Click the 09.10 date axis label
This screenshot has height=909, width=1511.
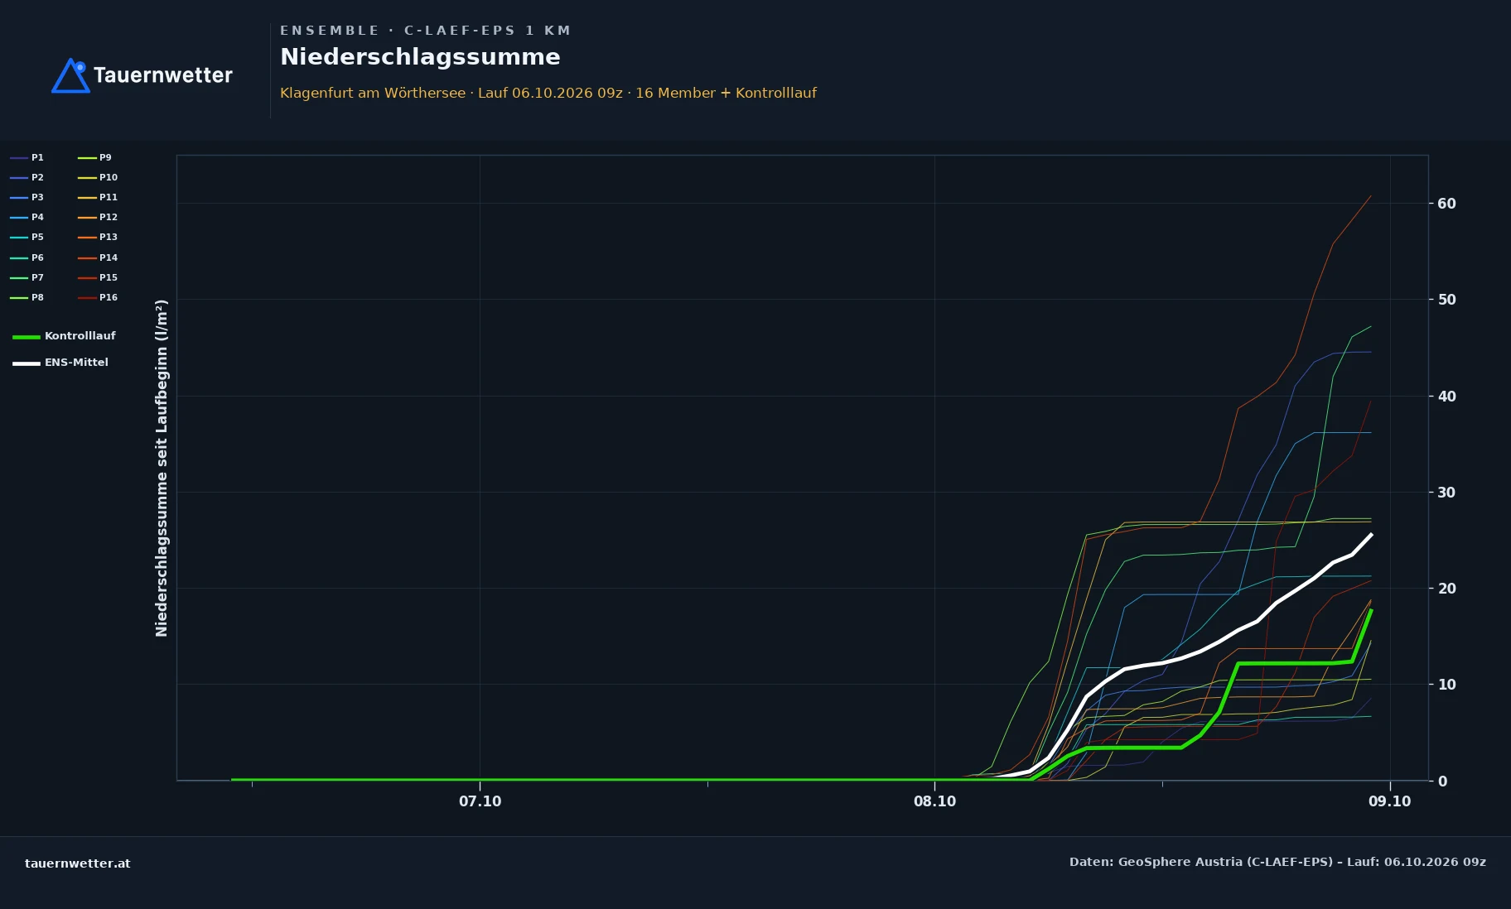coord(1389,801)
